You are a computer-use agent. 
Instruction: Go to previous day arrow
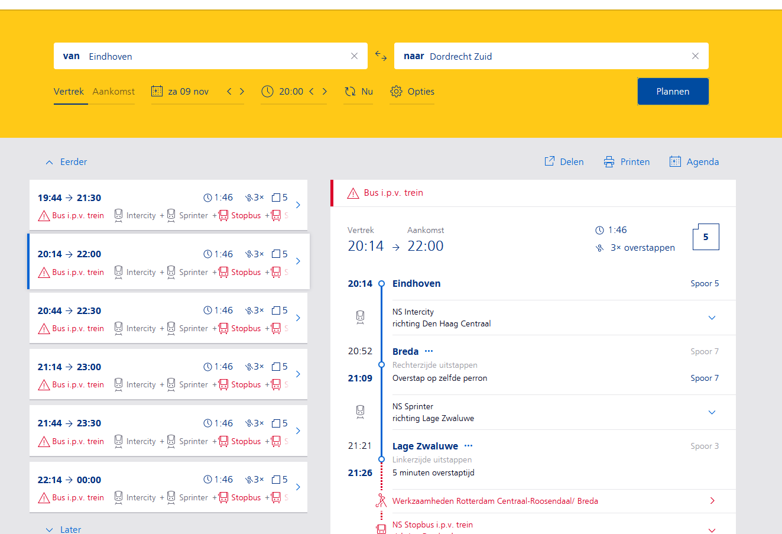[229, 91]
